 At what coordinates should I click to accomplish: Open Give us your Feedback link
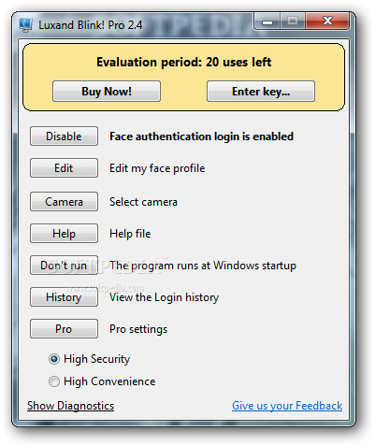(287, 406)
